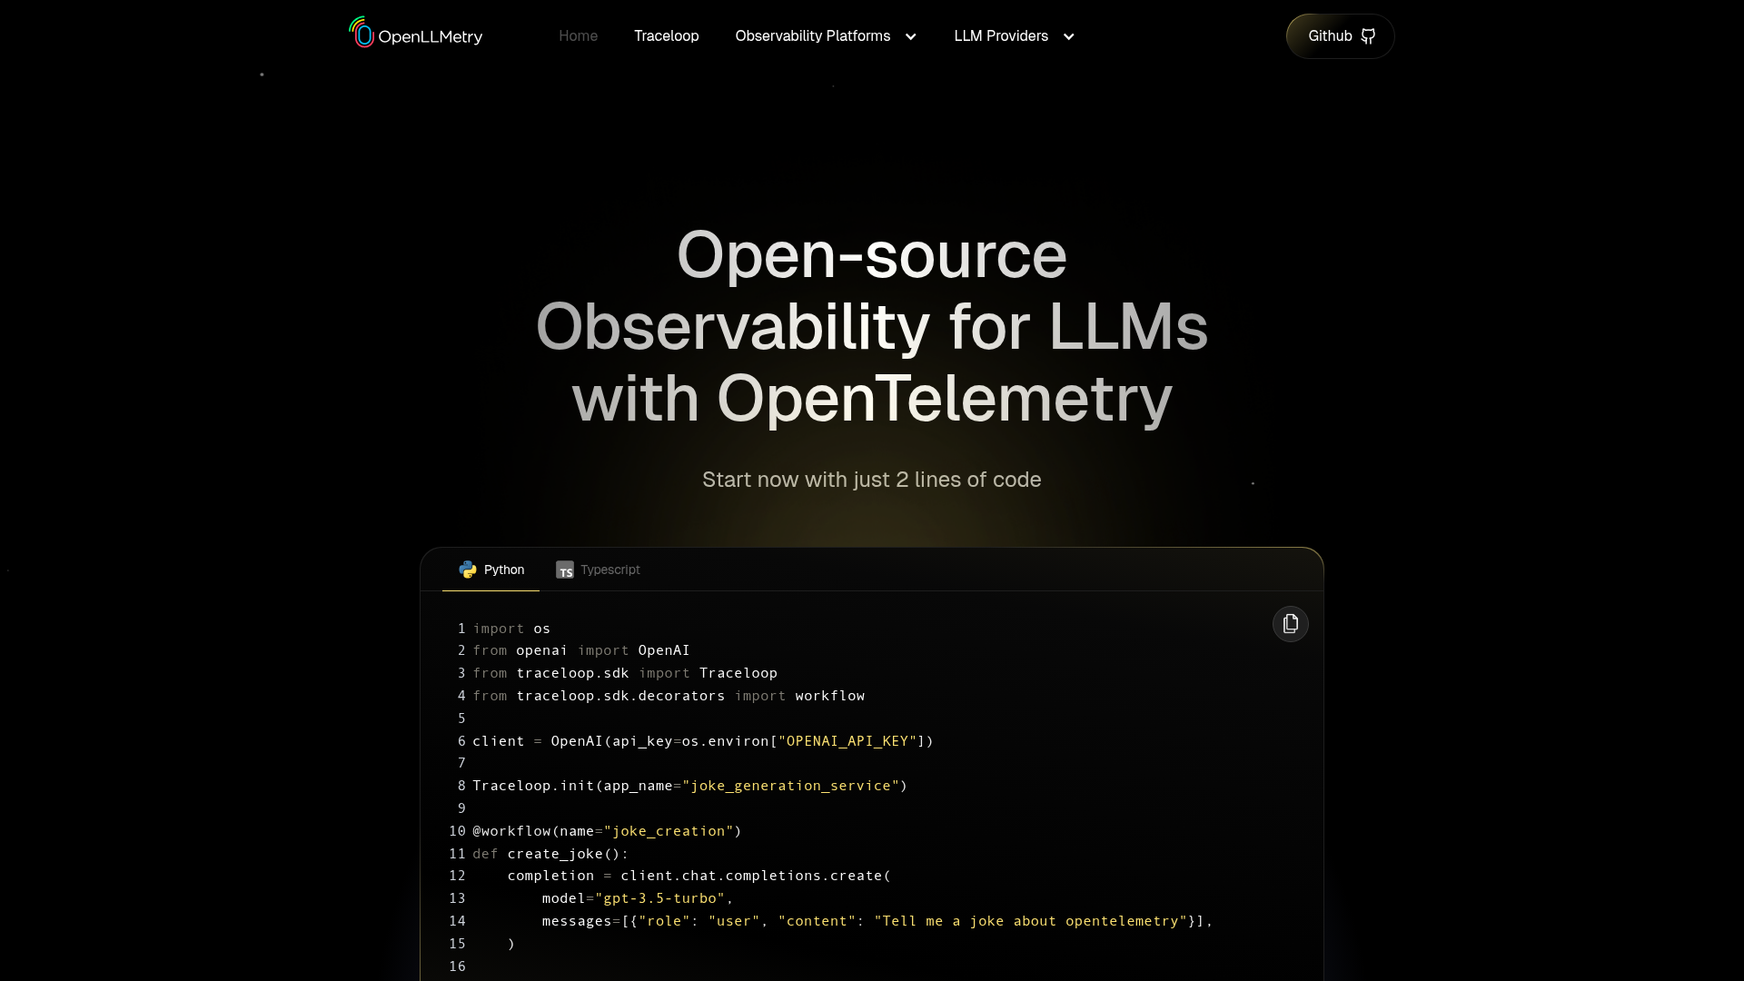Open LLM Providers menu label
Screen dimensions: 1744x981
1000,36
